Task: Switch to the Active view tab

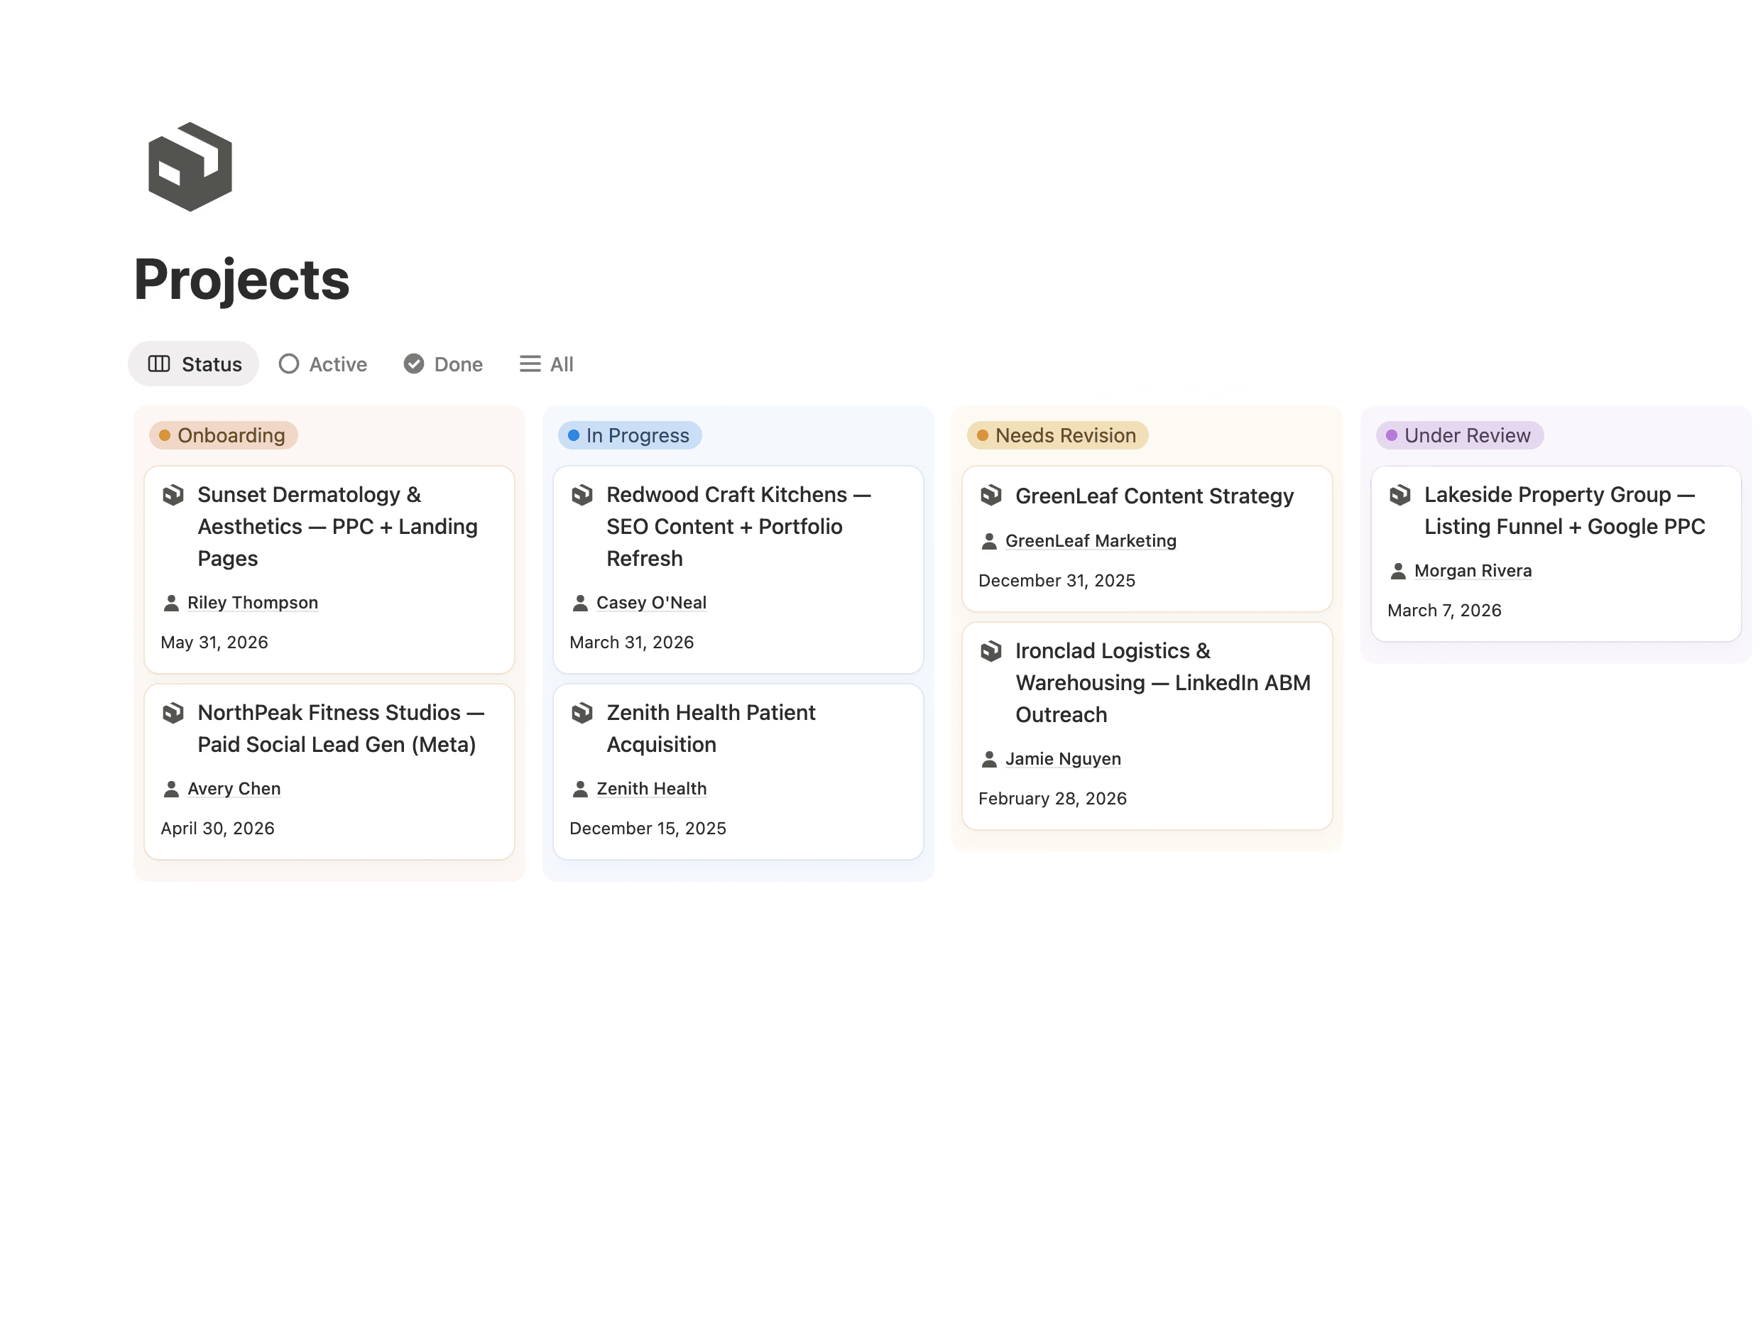Action: pos(323,364)
